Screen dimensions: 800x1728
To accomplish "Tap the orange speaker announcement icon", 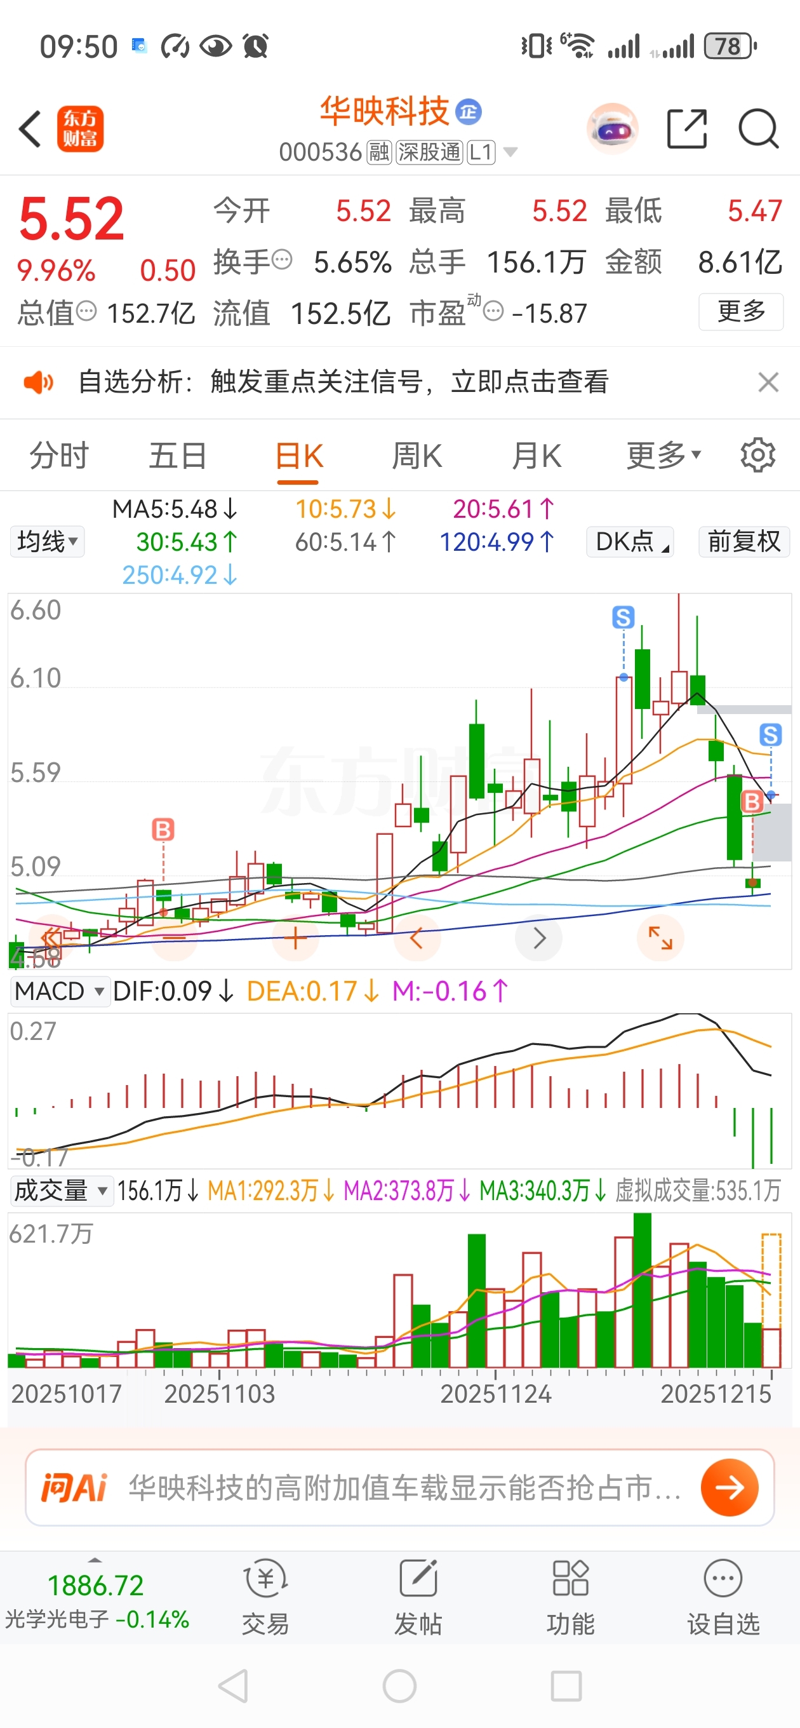I will click(x=38, y=382).
